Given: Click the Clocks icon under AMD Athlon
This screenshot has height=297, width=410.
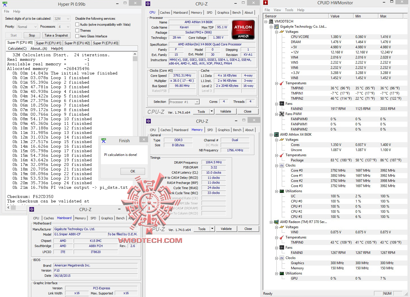Looking at the screenshot, I should coord(282,165).
